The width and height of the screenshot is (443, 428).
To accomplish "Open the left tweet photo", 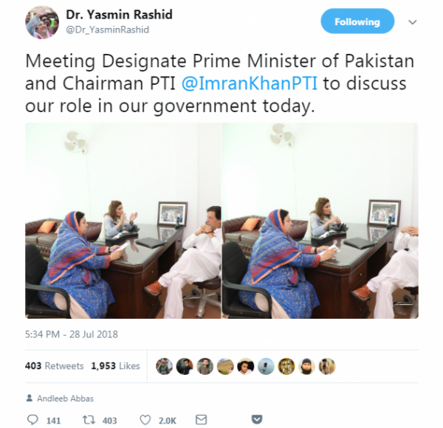I will (x=123, y=221).
